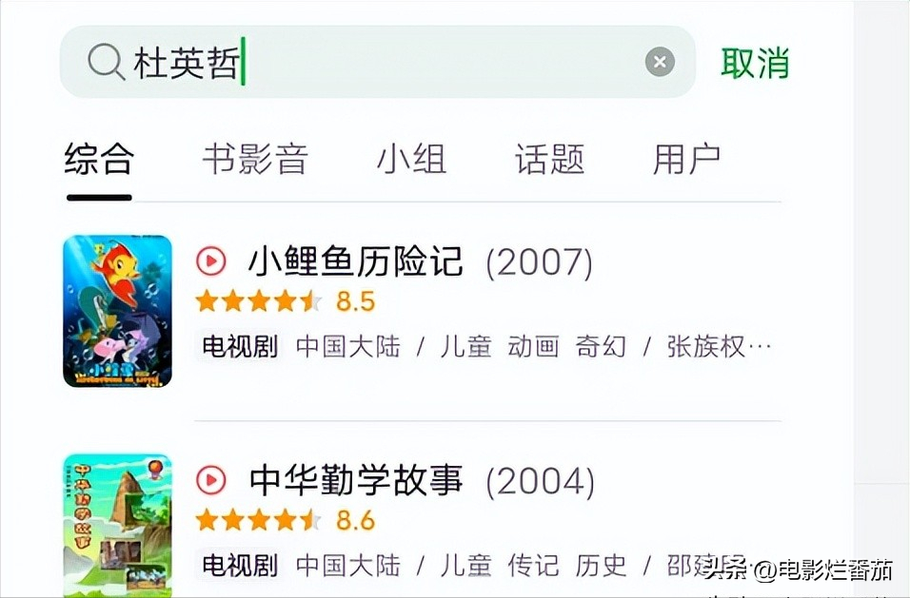Select the 小组 tab

(x=411, y=159)
